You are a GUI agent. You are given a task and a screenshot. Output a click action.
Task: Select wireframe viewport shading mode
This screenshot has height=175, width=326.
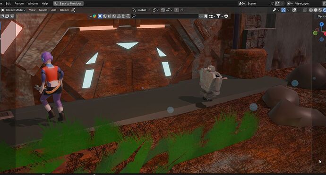[311, 10]
